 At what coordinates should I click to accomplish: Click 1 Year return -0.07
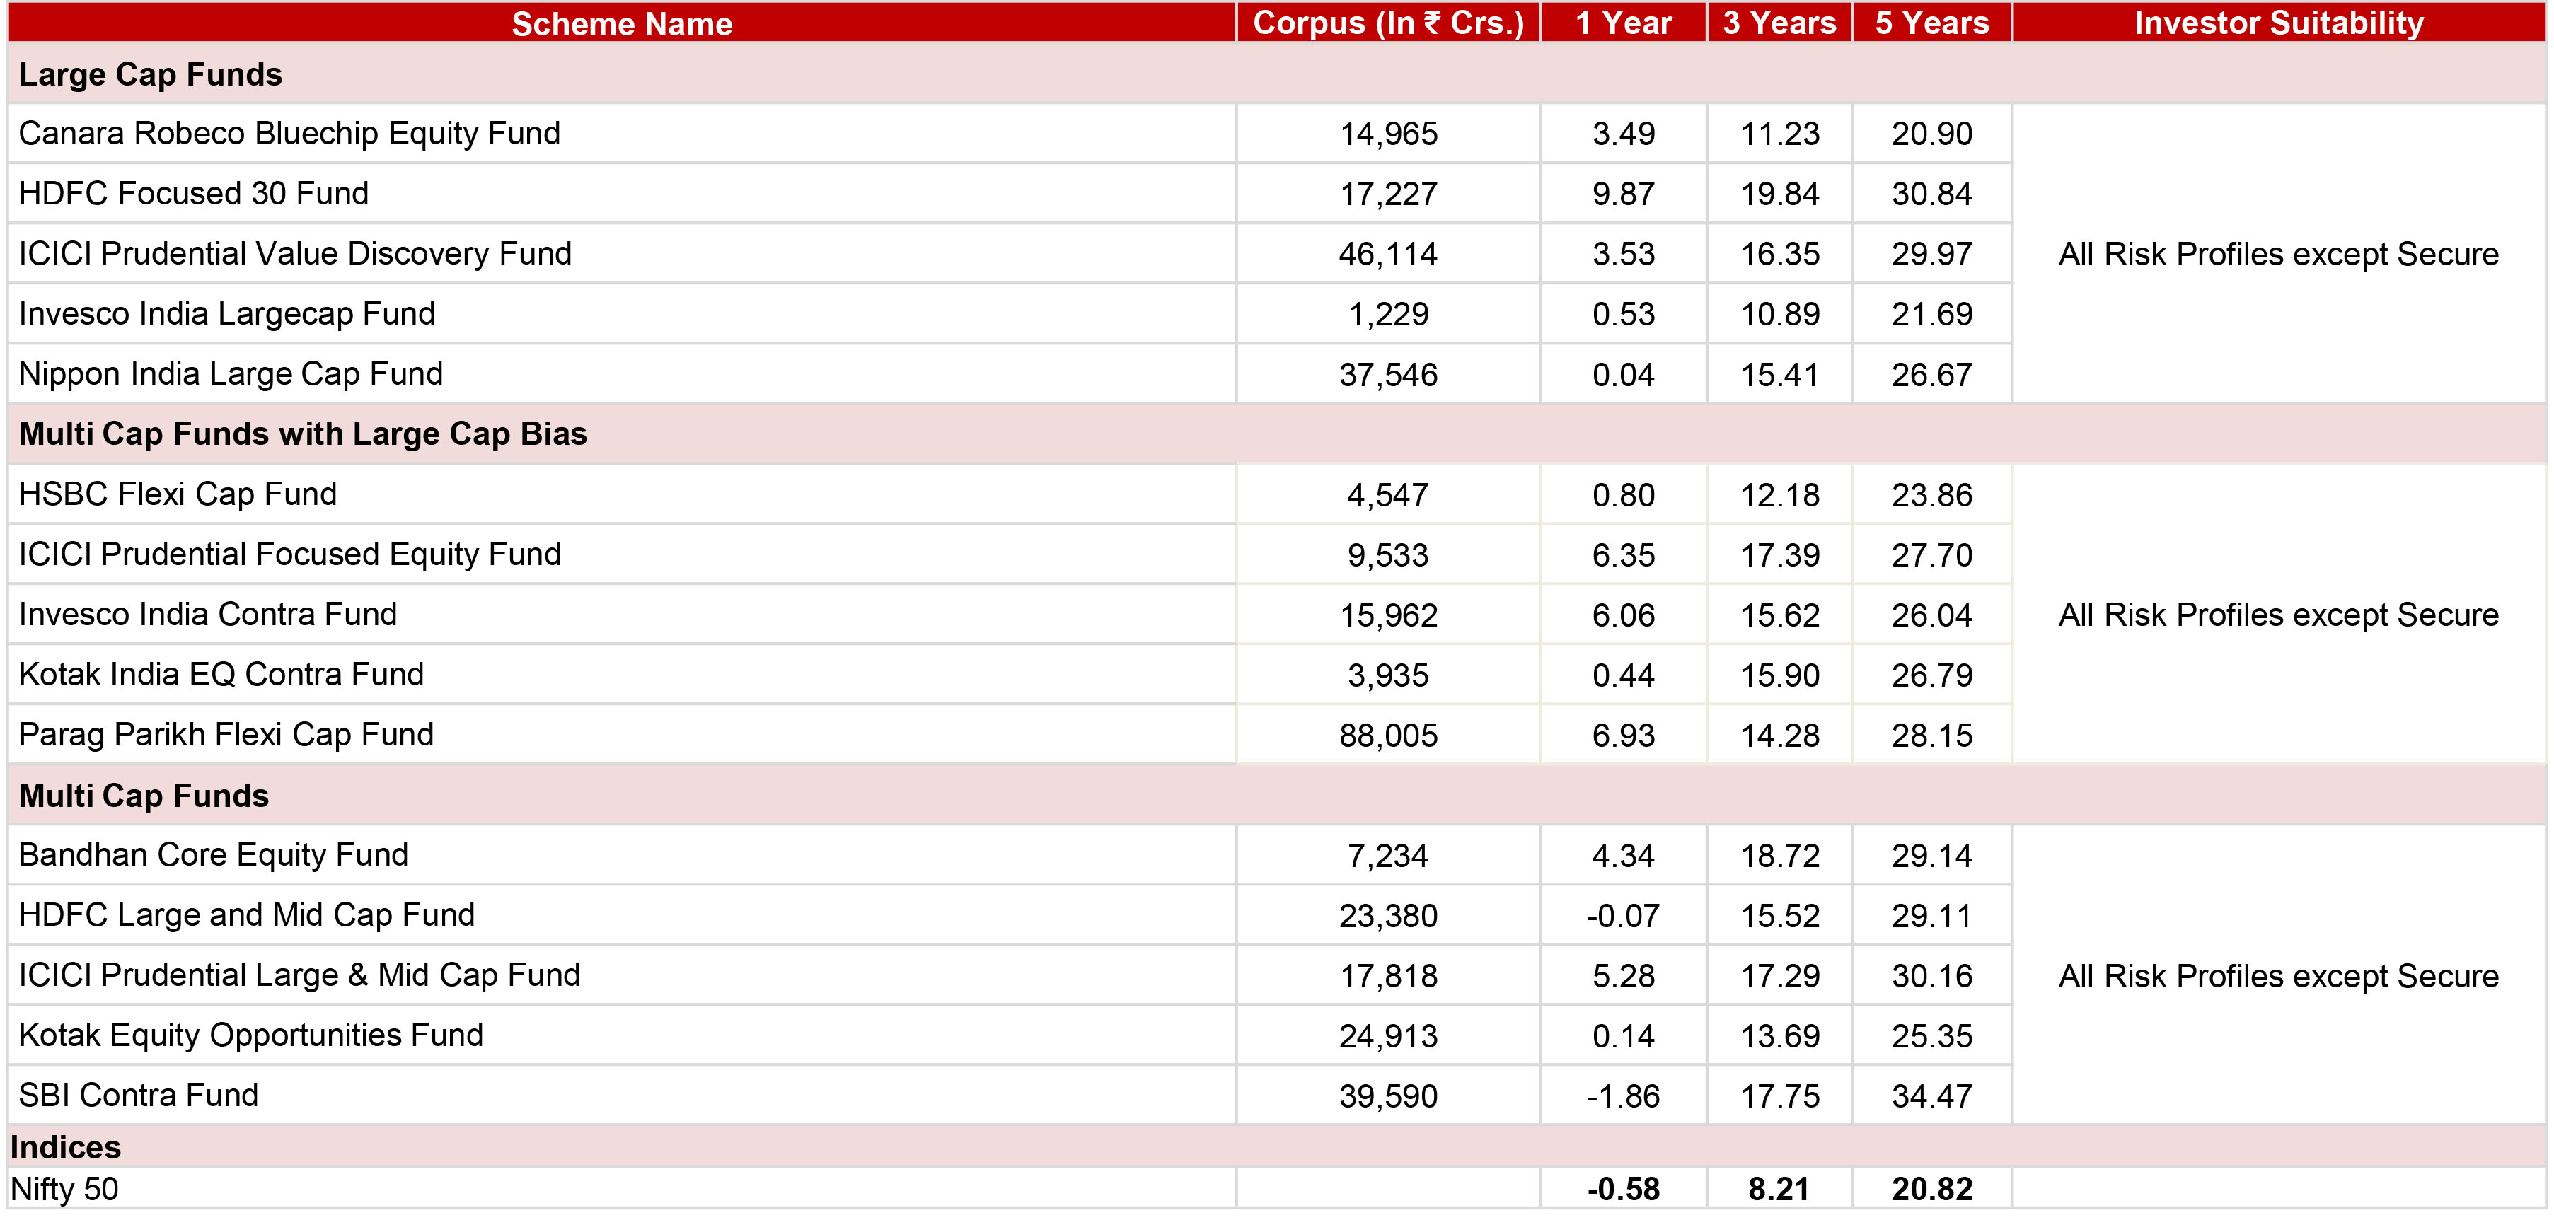tap(1623, 916)
